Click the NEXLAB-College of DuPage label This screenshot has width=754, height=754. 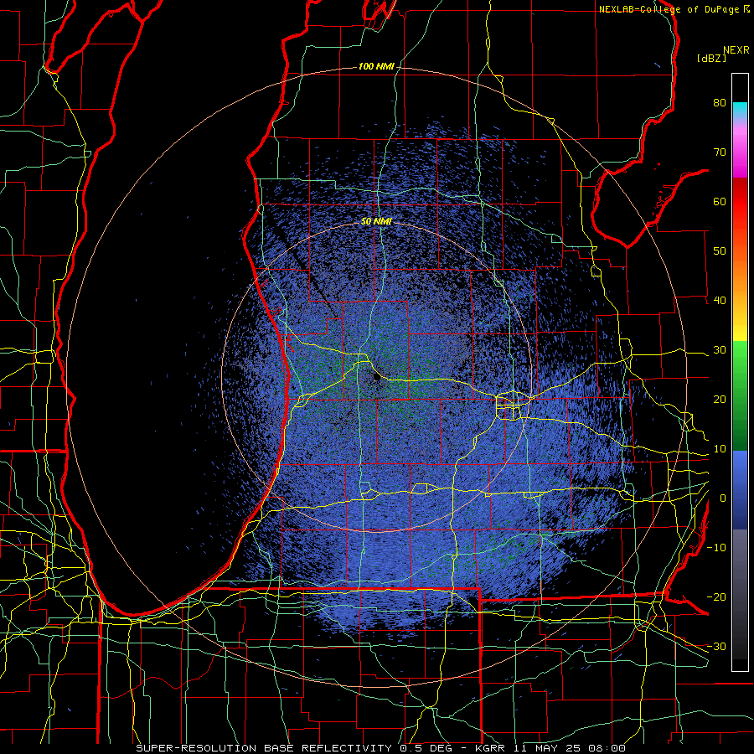point(670,9)
